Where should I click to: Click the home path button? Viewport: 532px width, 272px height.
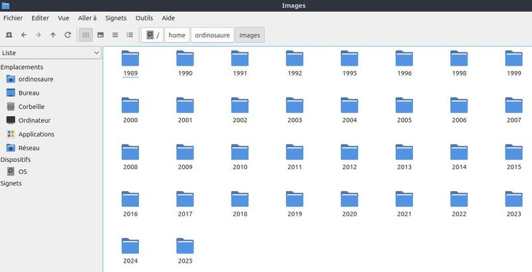[177, 35]
